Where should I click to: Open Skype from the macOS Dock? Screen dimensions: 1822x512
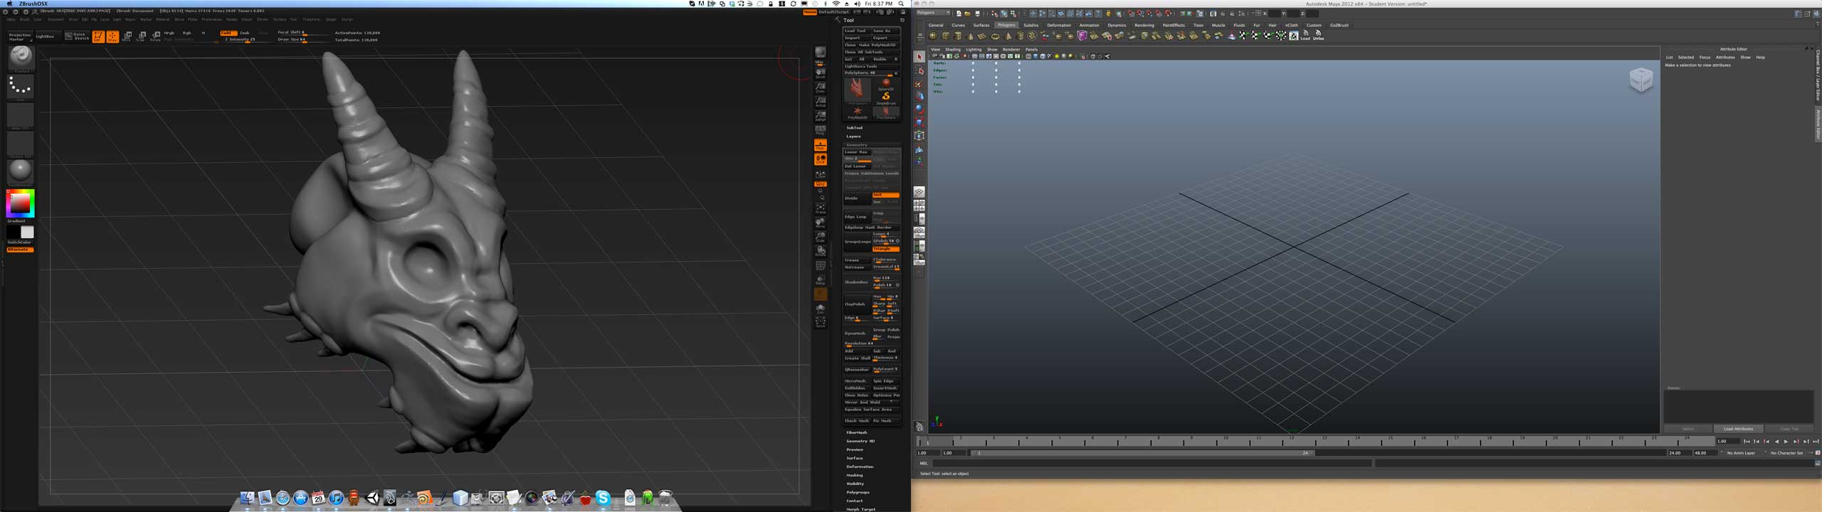tap(603, 498)
